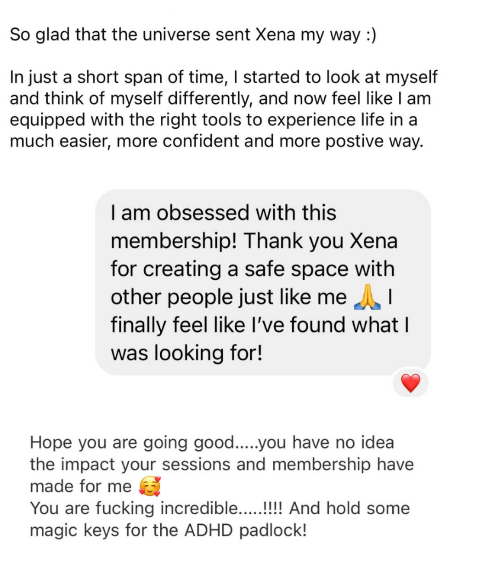Image resolution: width=485 pixels, height=579 pixels.
Task: Click "So glad that the universe sent Xena"
Action: pos(152,35)
